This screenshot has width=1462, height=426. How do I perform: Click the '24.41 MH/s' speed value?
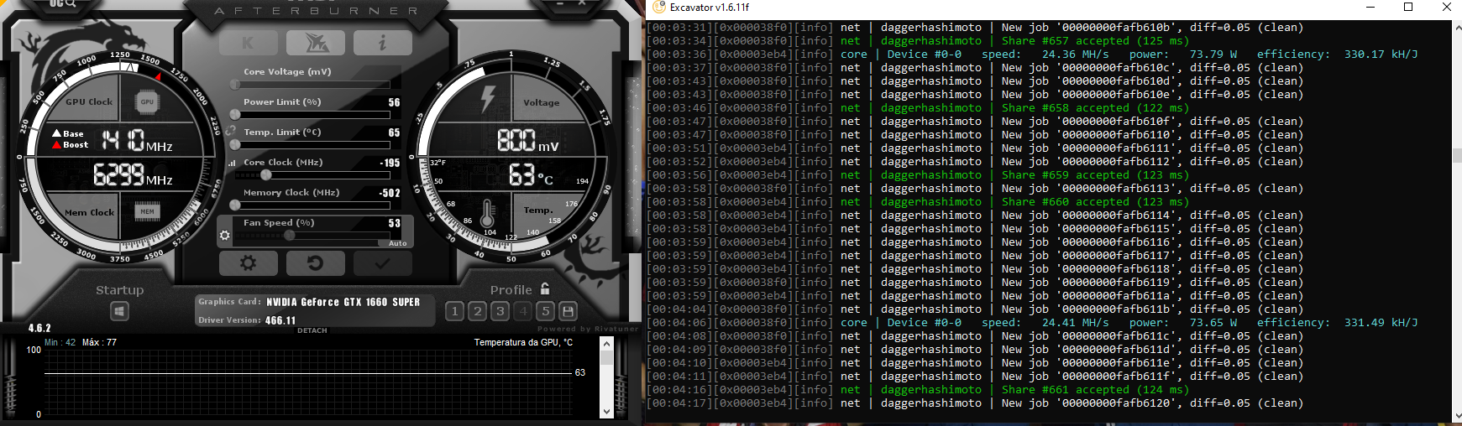coord(1075,322)
